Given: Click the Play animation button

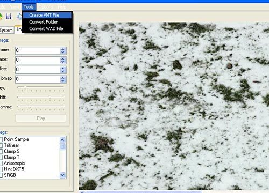Looking at the screenshot, I should pyautogui.click(x=41, y=118).
